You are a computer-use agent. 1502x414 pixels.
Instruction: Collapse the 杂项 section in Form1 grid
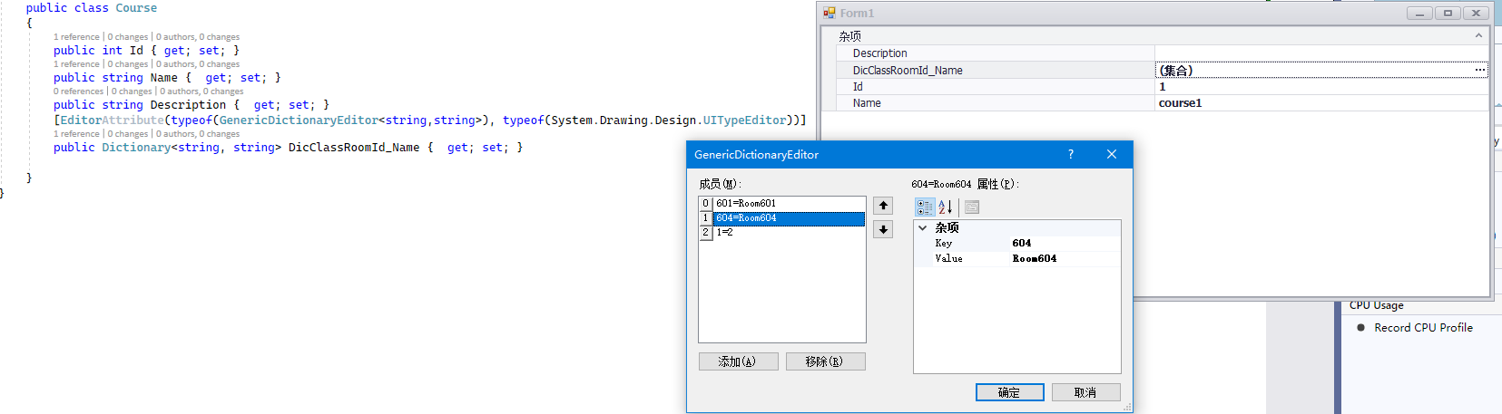(x=1478, y=36)
